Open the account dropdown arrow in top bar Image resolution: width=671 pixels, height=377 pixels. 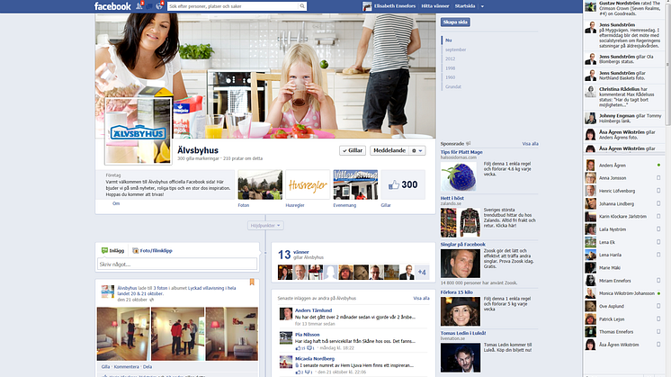click(482, 6)
